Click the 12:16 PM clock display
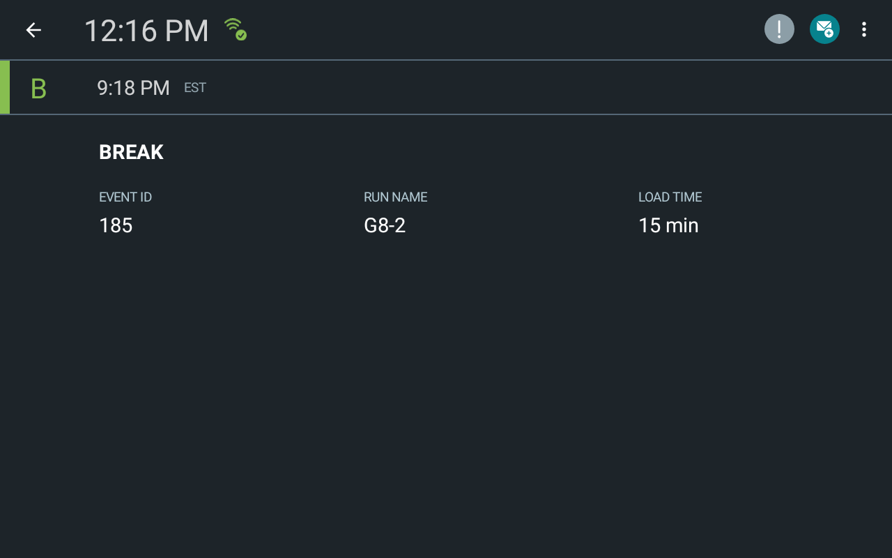The image size is (892, 558). 146,30
